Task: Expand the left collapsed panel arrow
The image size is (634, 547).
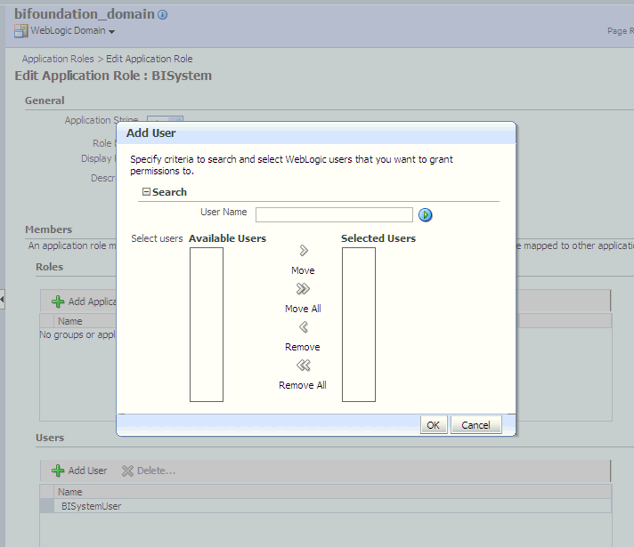Action: (2, 300)
